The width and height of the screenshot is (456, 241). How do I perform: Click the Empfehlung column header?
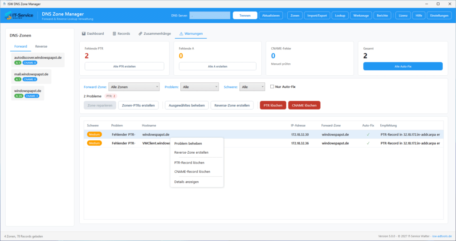[388, 126]
